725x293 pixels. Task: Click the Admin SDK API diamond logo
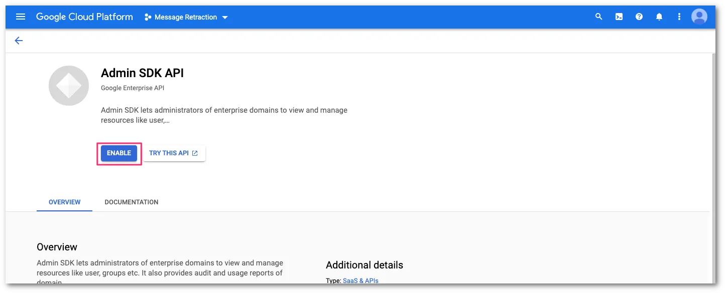coord(68,85)
